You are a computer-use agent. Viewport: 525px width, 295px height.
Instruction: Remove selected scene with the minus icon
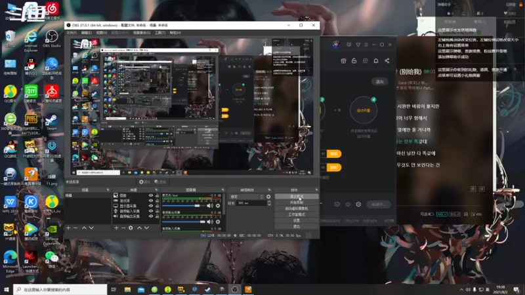click(x=75, y=227)
